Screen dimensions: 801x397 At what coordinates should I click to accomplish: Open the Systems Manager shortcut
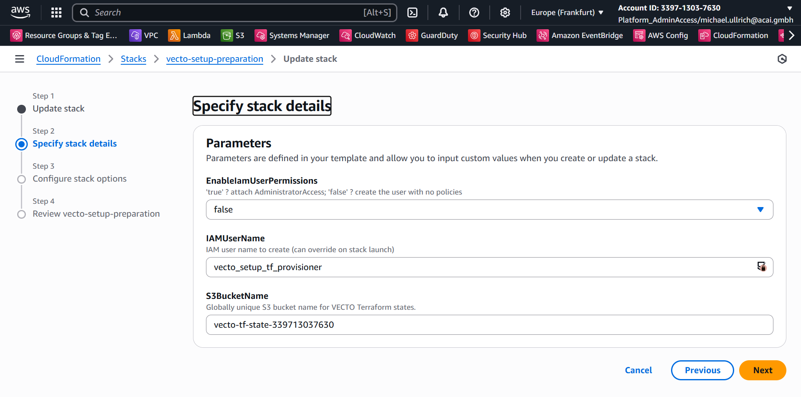point(292,35)
